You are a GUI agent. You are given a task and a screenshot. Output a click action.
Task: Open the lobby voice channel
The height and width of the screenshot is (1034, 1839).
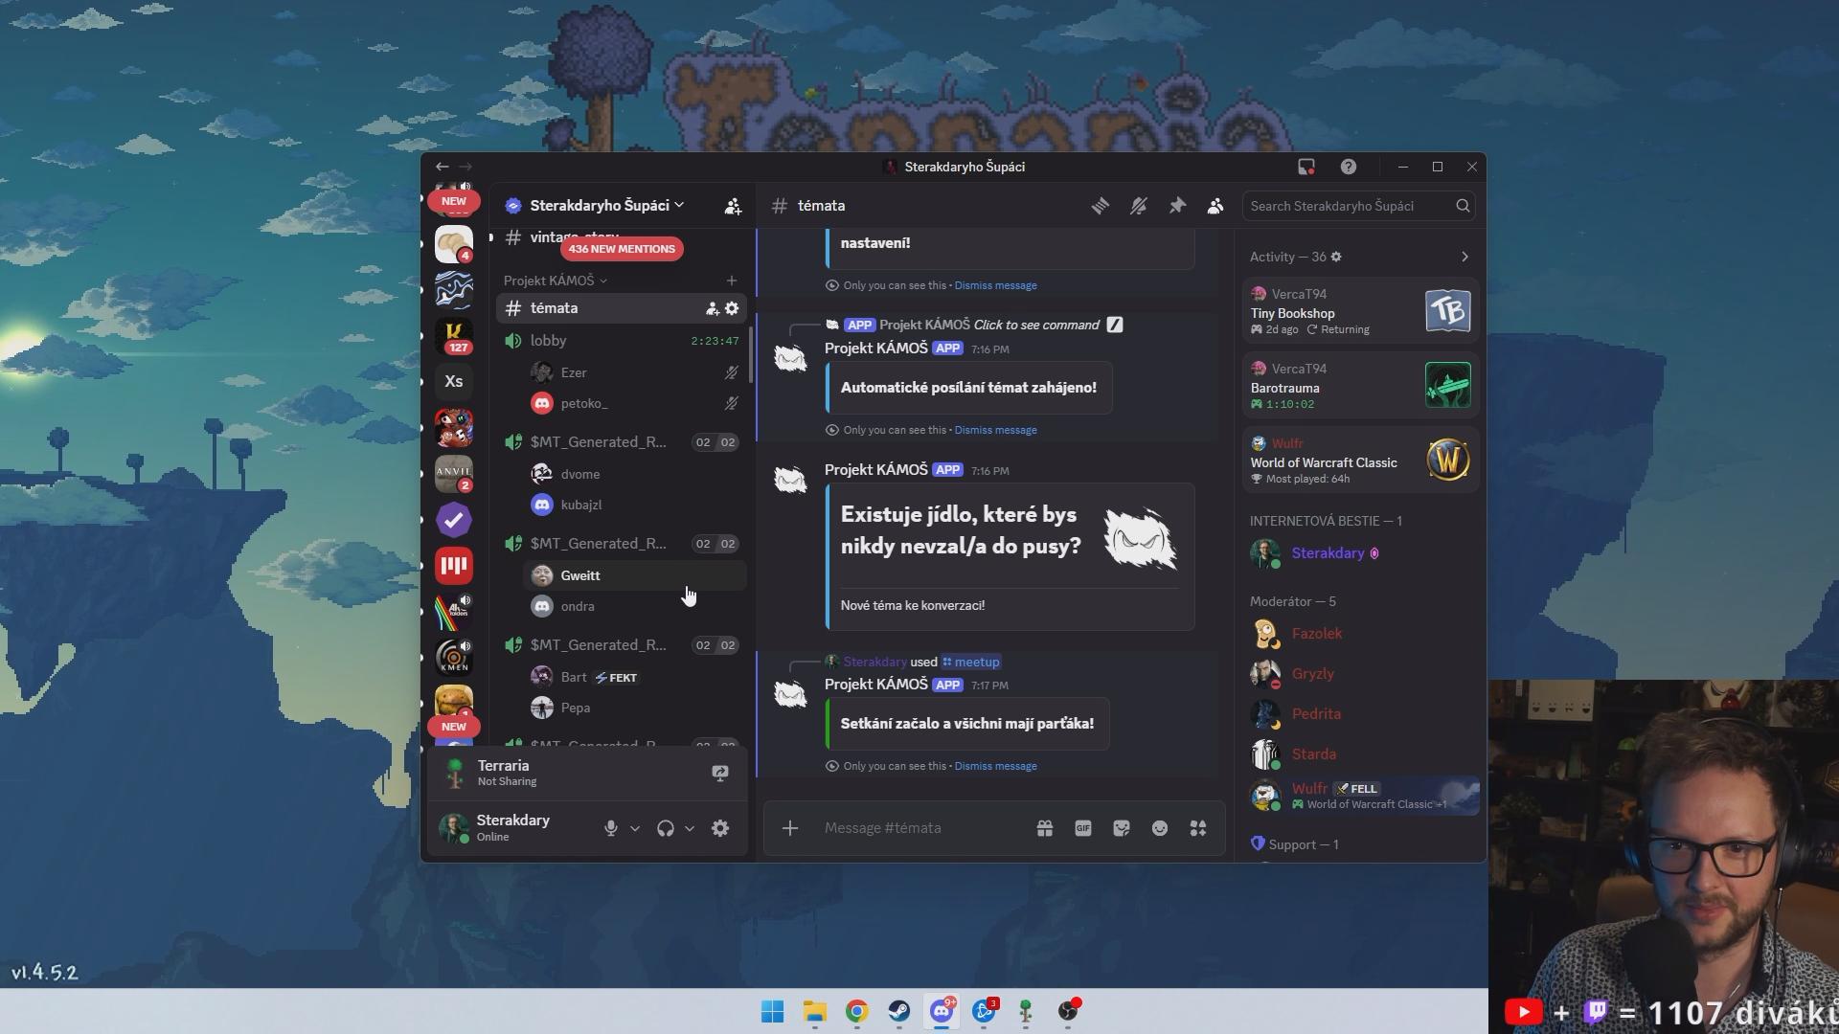[549, 341]
